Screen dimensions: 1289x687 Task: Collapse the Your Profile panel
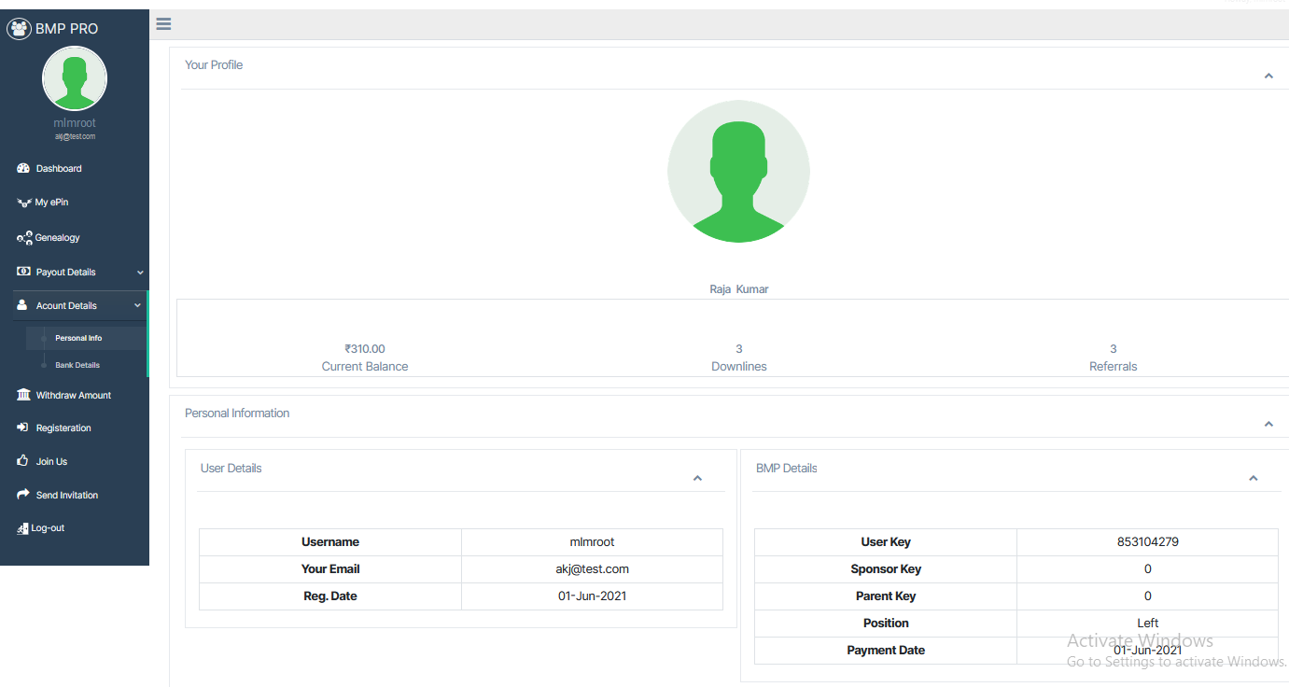pyautogui.click(x=1268, y=76)
